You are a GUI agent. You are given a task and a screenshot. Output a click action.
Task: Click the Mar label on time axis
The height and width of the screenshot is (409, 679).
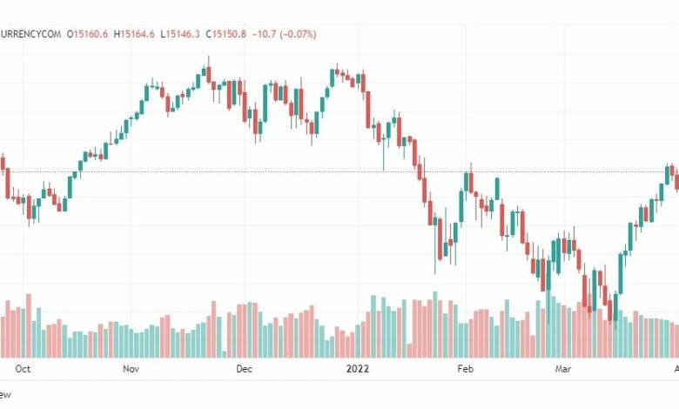click(563, 369)
